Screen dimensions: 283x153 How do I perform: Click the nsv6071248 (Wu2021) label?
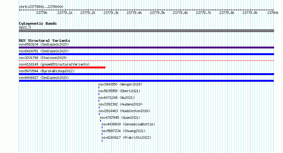(x=116, y=98)
